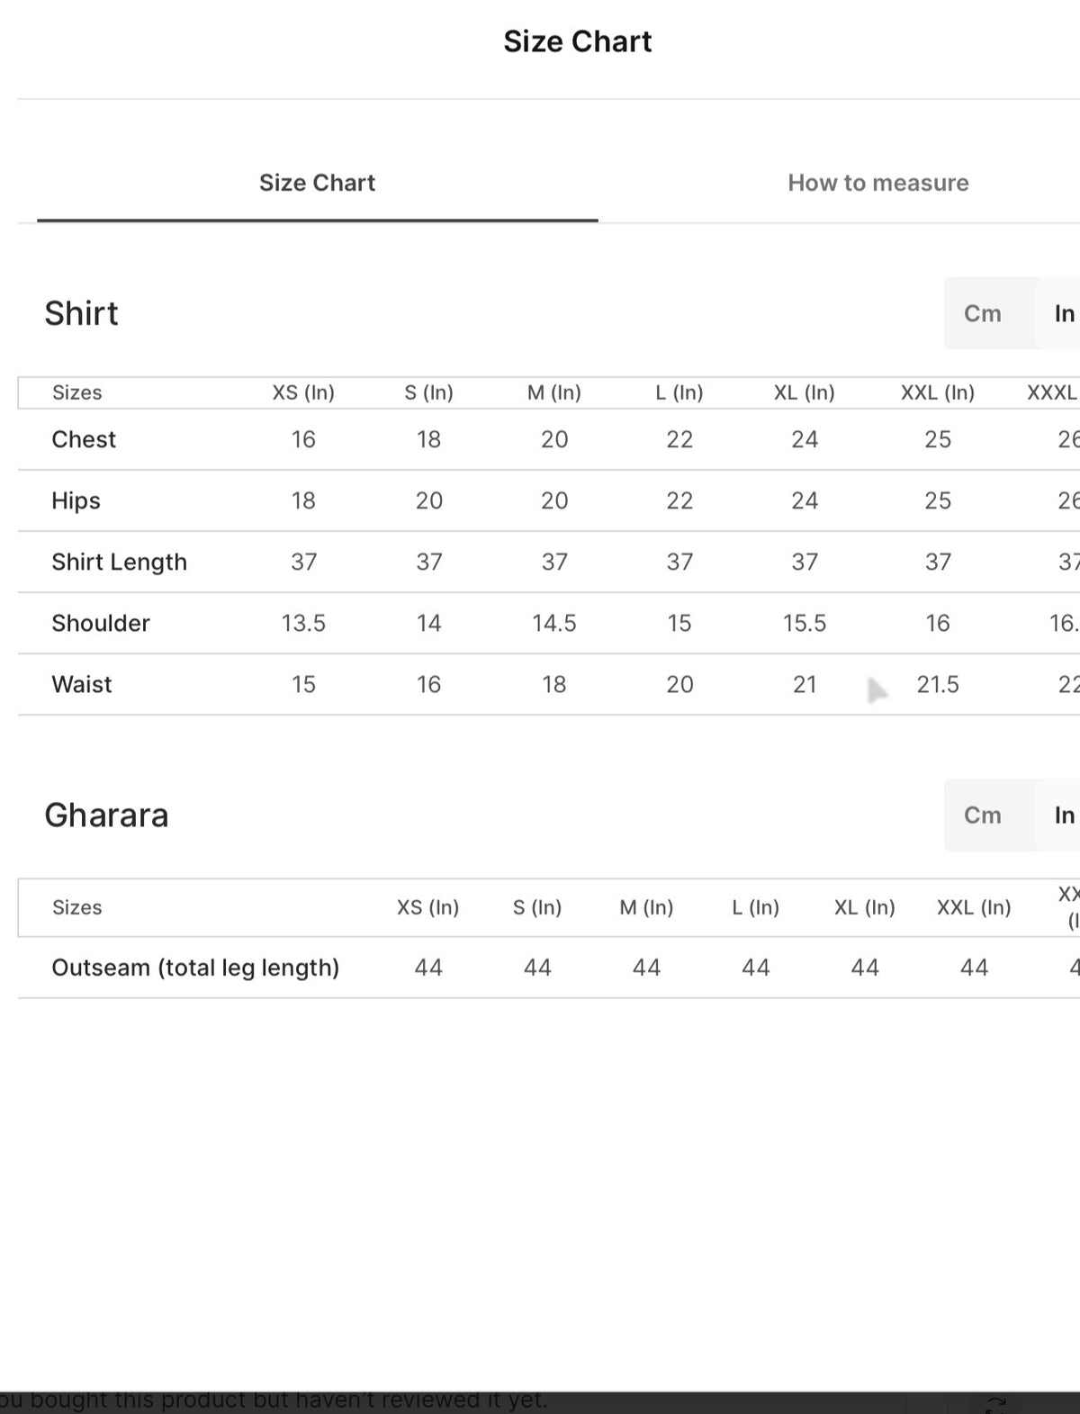1080x1414 pixels.
Task: Select the Shirt Length row label
Action: (119, 562)
